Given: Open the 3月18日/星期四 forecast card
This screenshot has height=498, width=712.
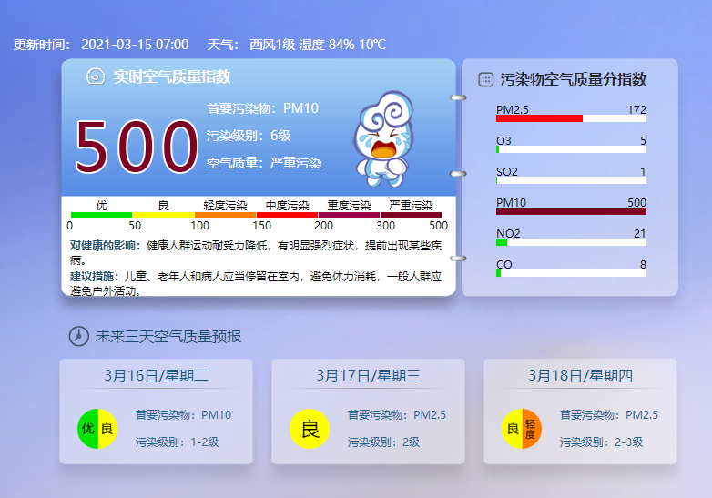Looking at the screenshot, I should (x=580, y=412).
